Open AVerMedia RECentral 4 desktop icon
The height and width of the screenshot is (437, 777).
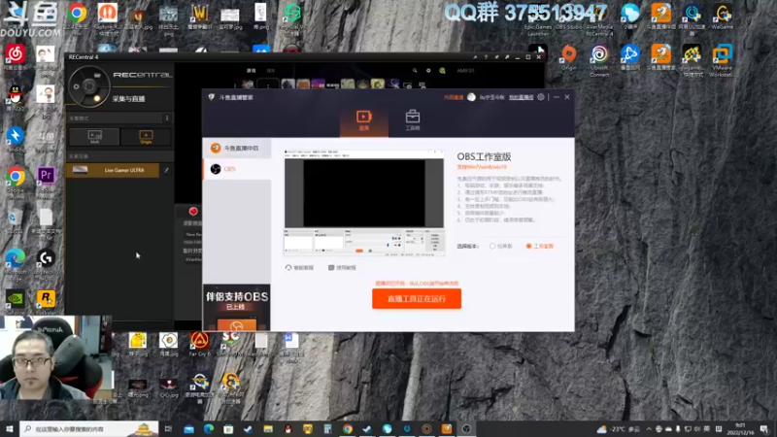(x=599, y=25)
